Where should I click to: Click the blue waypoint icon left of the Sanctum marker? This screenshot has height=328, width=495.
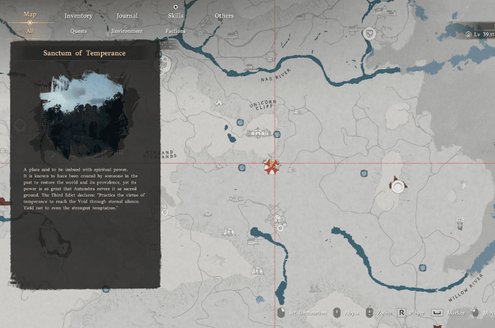click(x=241, y=166)
